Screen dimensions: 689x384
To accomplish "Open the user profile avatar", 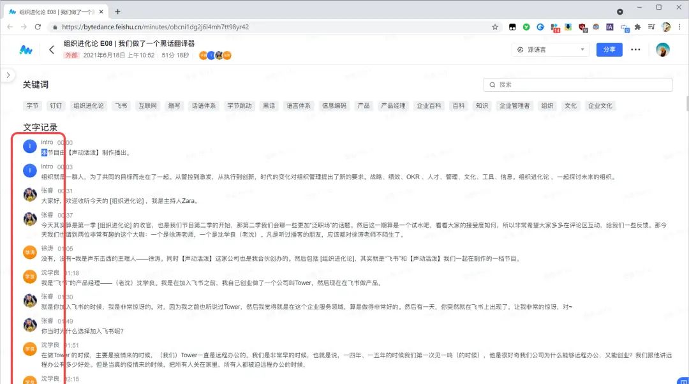I will (x=663, y=50).
